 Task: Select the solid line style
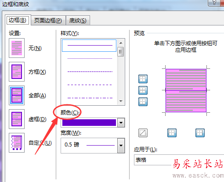click(x=89, y=46)
